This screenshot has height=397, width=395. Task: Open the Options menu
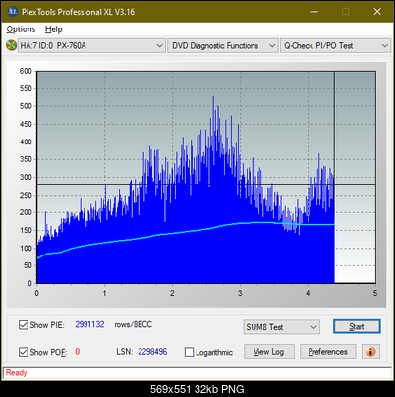21,29
